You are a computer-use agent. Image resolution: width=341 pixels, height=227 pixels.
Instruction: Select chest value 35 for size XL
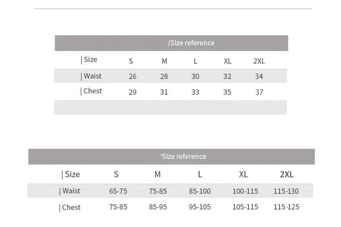pyautogui.click(x=227, y=92)
